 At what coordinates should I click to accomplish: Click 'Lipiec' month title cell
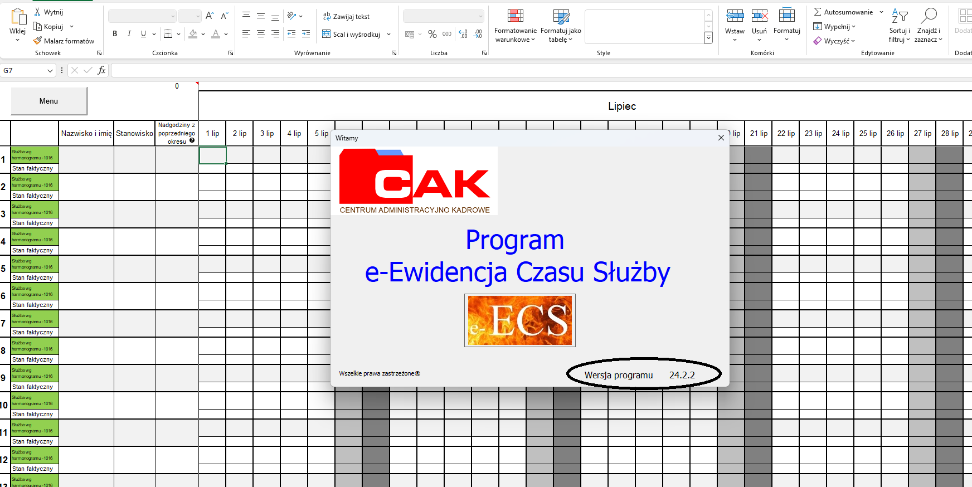pos(622,106)
